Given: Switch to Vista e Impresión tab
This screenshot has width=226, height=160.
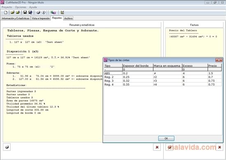Looking at the screenshot, I should click(x=41, y=18).
